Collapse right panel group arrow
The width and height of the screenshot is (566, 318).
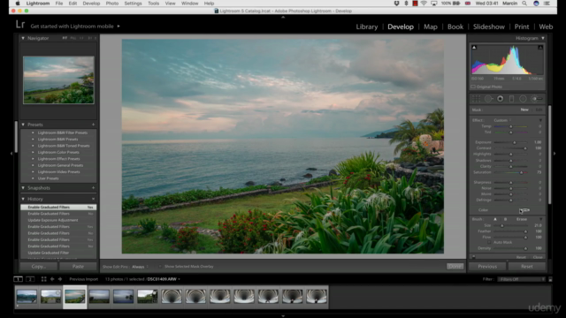[x=555, y=154]
